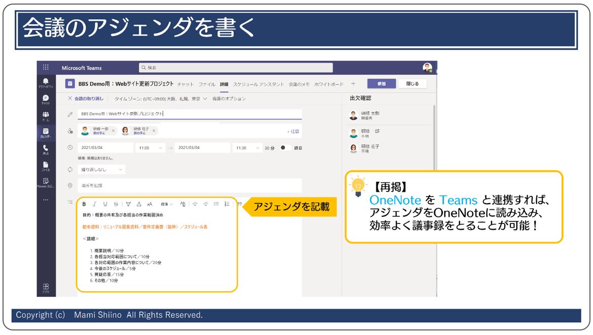Open the start time 11:00 dropdown
The width and height of the screenshot is (593, 335).
coord(150,148)
